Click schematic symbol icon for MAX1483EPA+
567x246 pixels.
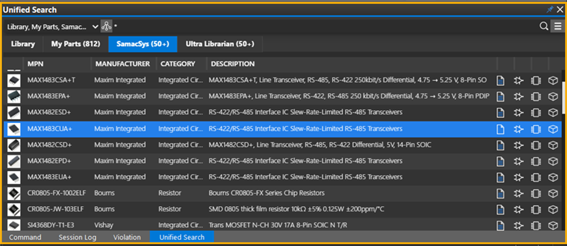pyautogui.click(x=518, y=97)
